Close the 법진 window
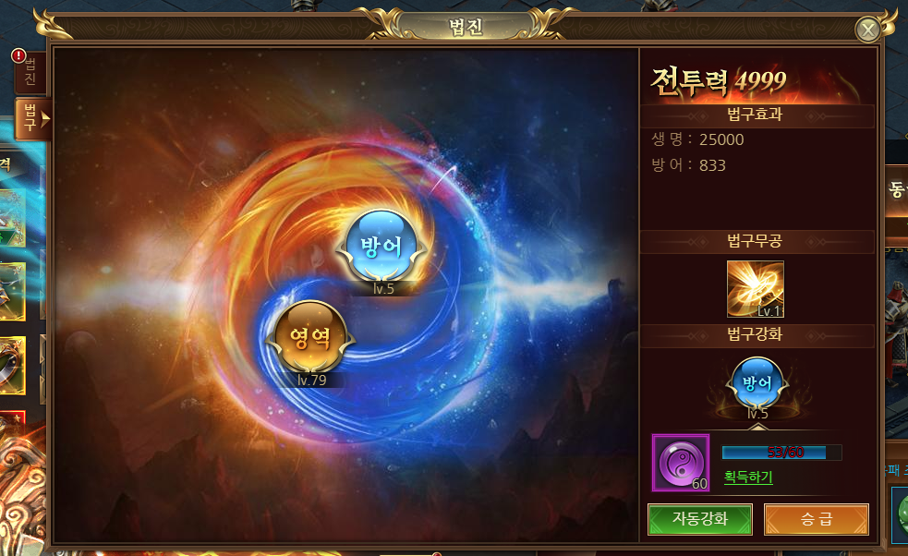Viewport: 908px width, 556px height. pyautogui.click(x=867, y=30)
